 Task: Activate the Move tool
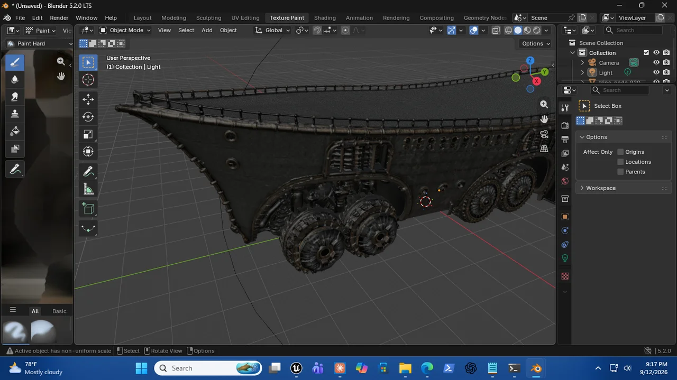point(88,99)
